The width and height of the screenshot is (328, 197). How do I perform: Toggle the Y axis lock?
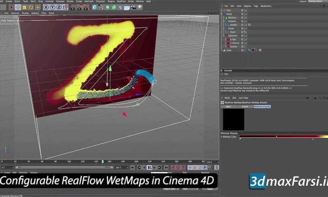(x=53, y=8)
